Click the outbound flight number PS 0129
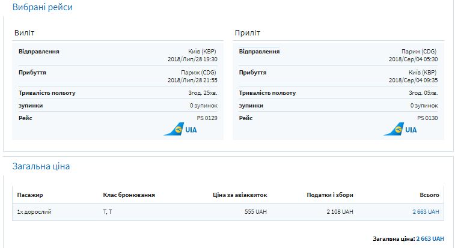Image resolution: width=455 pixels, height=248 pixels. click(207, 118)
